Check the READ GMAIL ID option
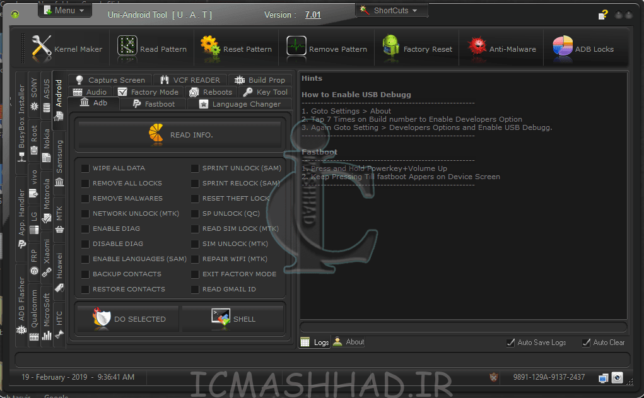Image resolution: width=644 pixels, height=398 pixels. pos(195,290)
